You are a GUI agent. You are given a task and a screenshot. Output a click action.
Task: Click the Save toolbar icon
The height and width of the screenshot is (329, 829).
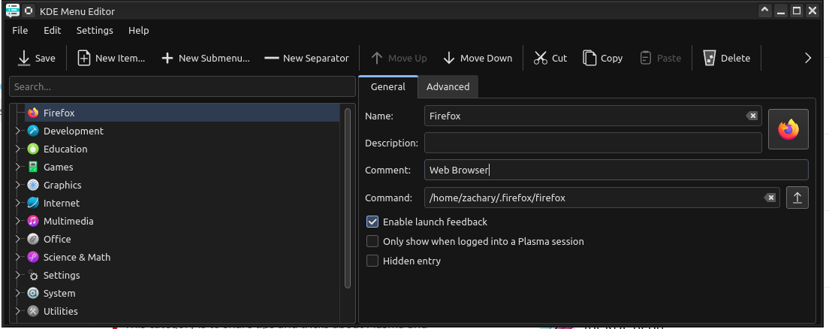pyautogui.click(x=24, y=58)
